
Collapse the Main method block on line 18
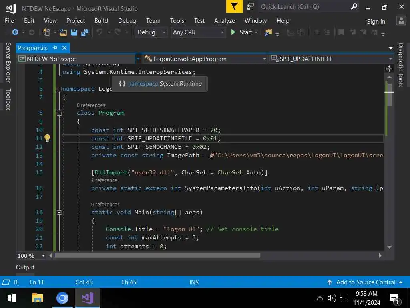tap(59, 213)
